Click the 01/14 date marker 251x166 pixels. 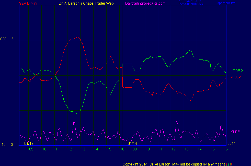(x=133, y=143)
